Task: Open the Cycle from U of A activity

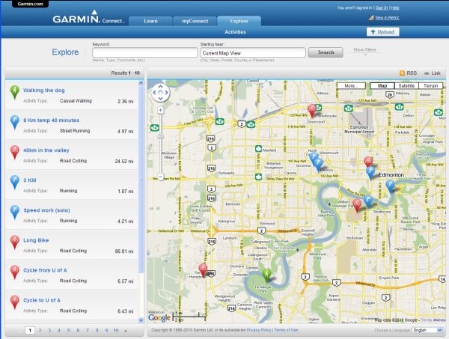Action: coord(45,270)
